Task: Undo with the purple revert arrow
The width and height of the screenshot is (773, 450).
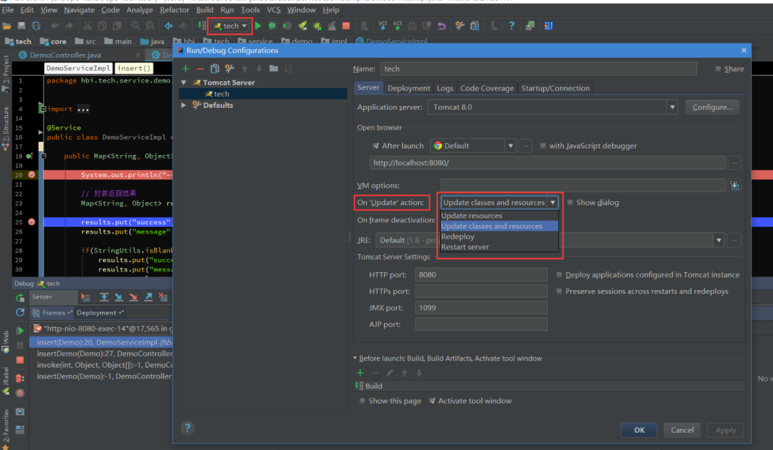Action: coord(441,25)
